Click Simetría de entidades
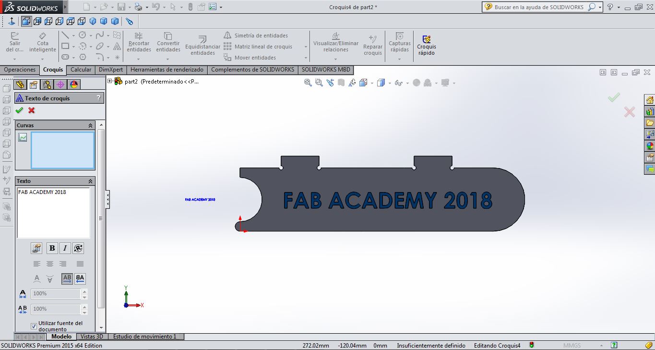The width and height of the screenshot is (655, 350). coord(256,36)
